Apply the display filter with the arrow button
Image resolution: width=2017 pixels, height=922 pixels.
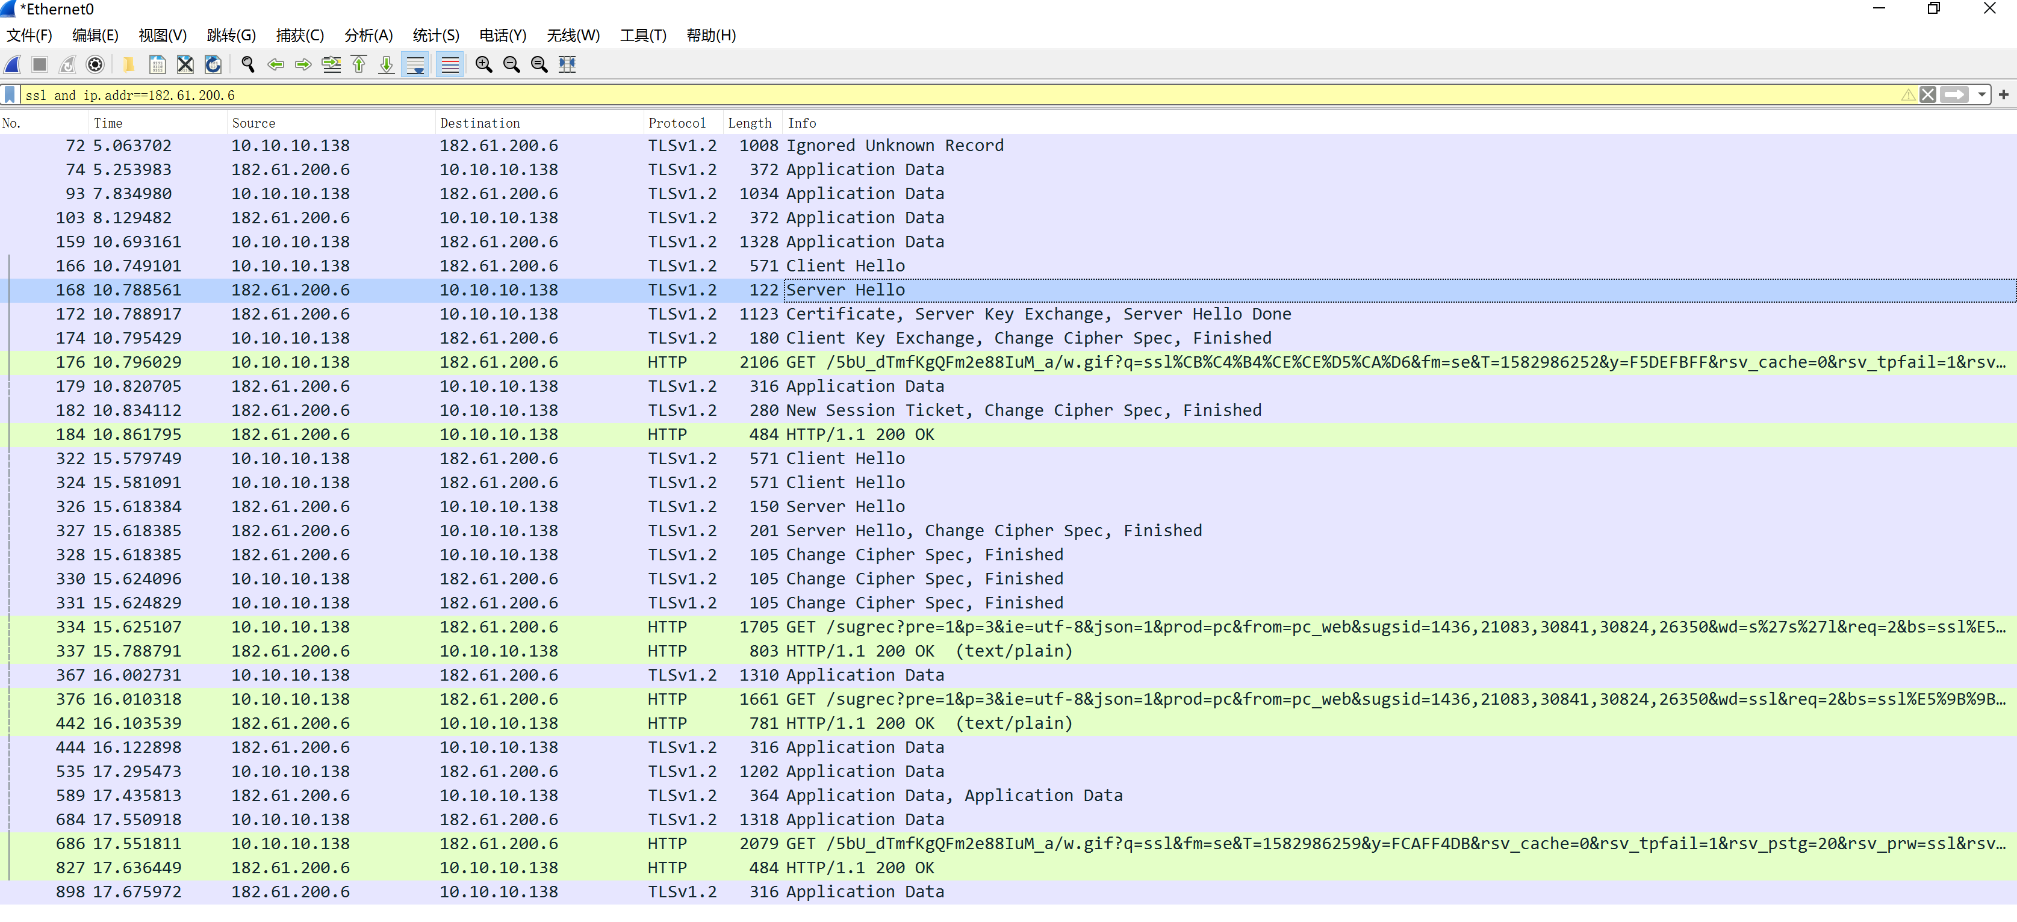tap(1954, 94)
